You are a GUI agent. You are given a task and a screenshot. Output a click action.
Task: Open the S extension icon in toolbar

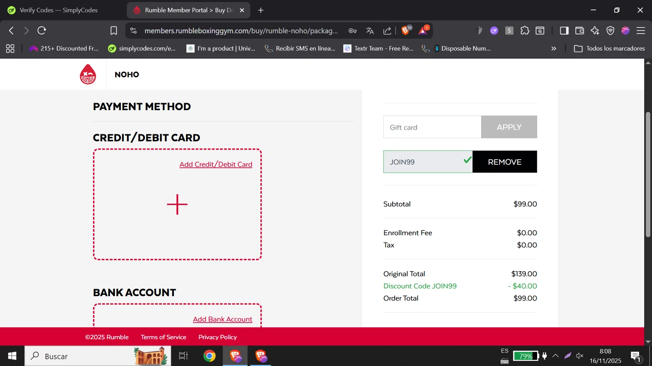click(x=509, y=30)
